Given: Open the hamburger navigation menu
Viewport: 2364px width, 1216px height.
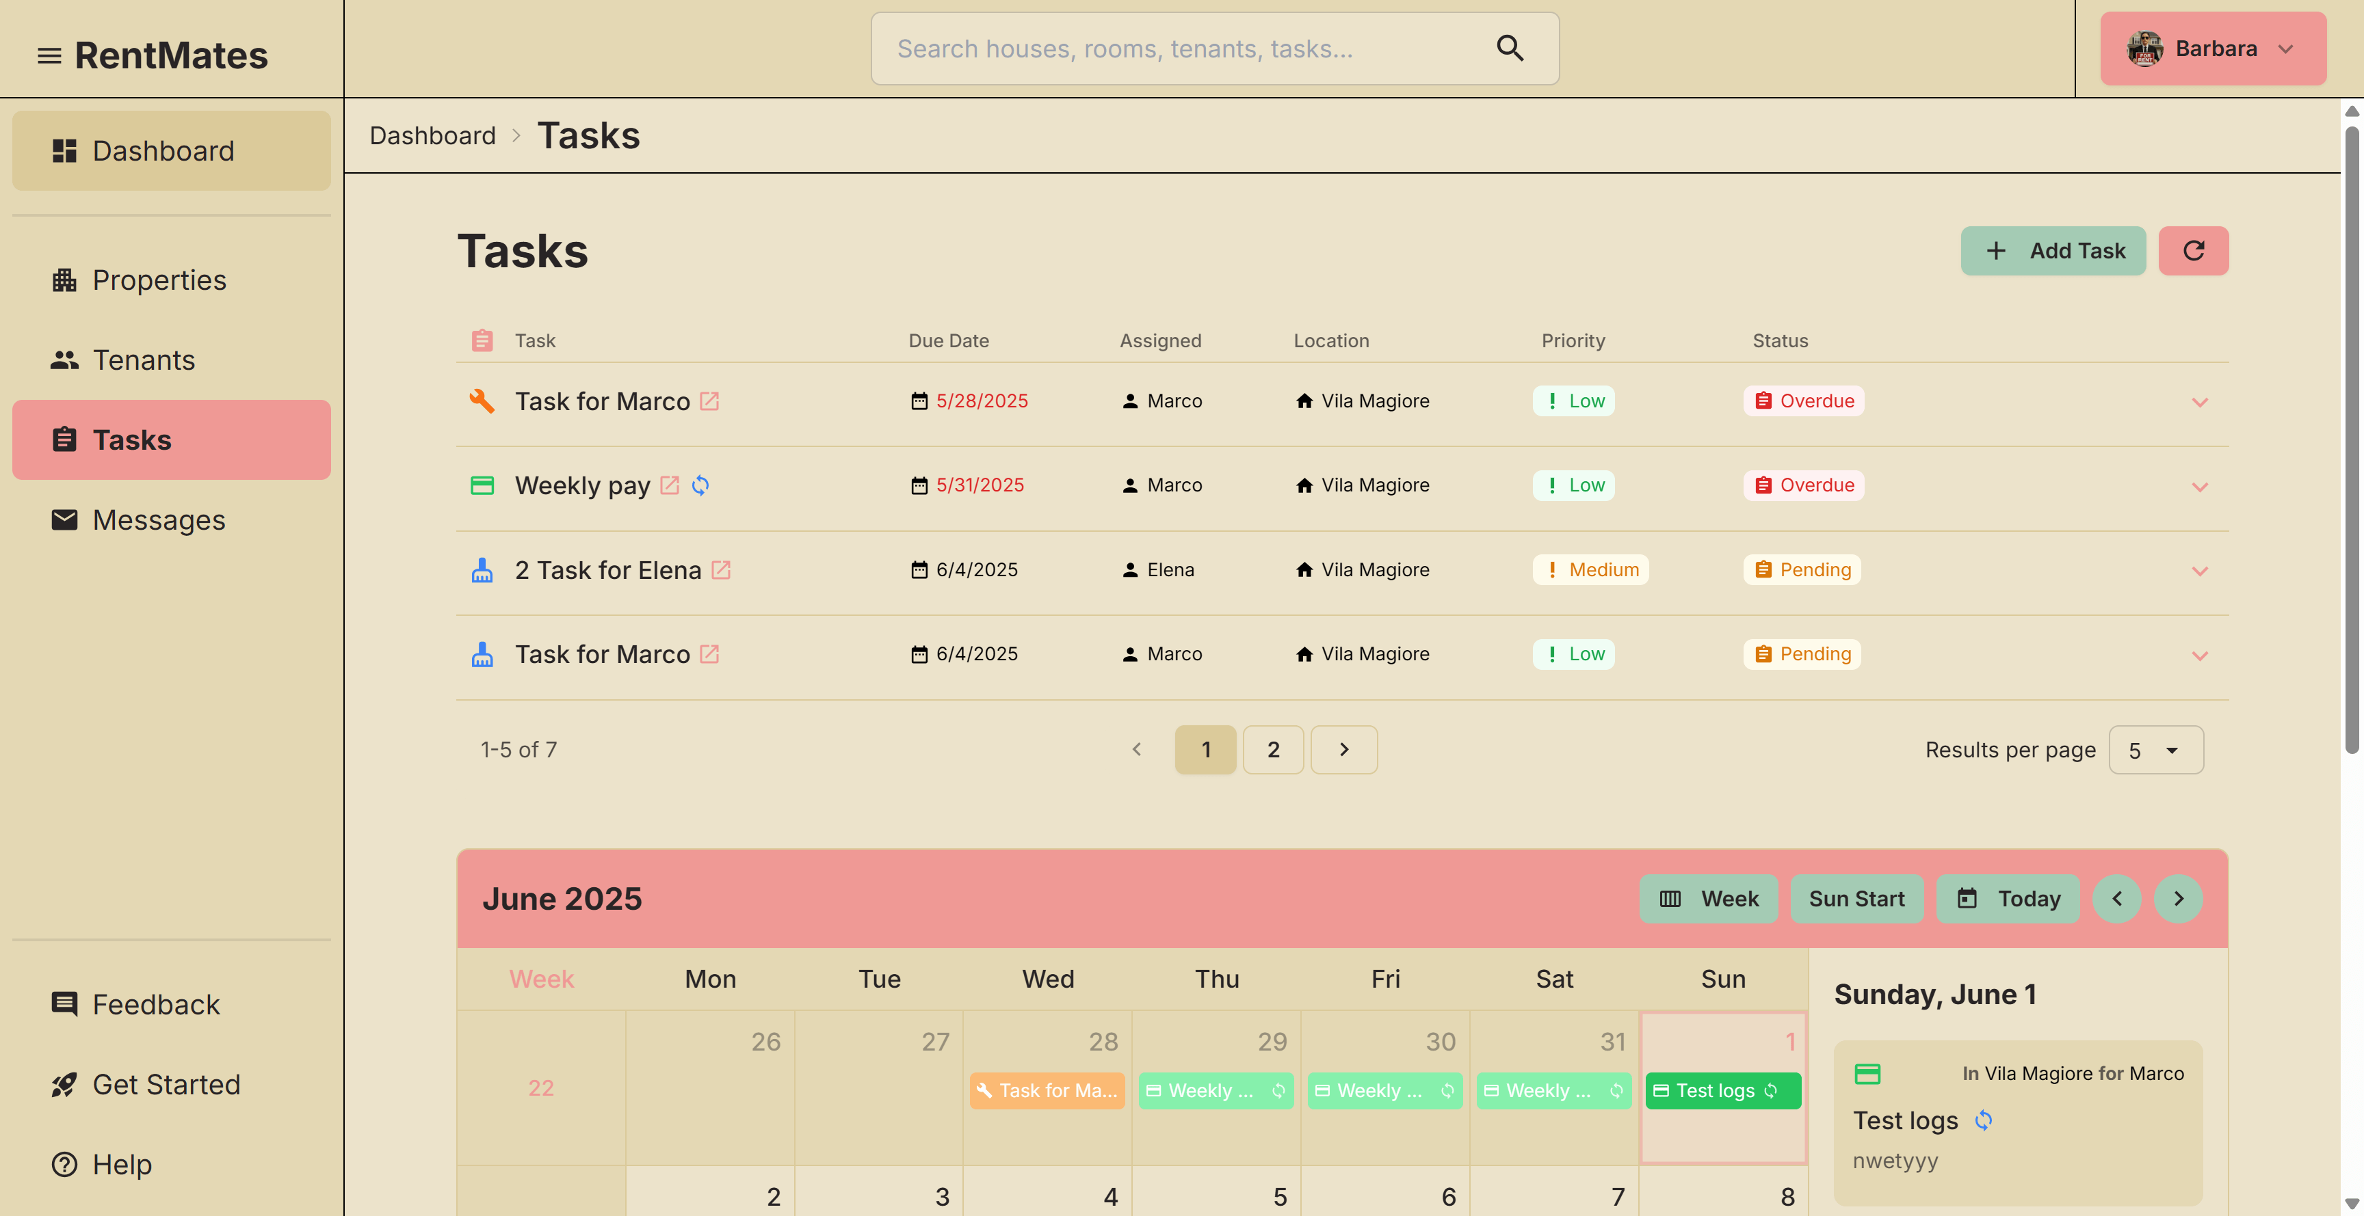Looking at the screenshot, I should [48, 56].
